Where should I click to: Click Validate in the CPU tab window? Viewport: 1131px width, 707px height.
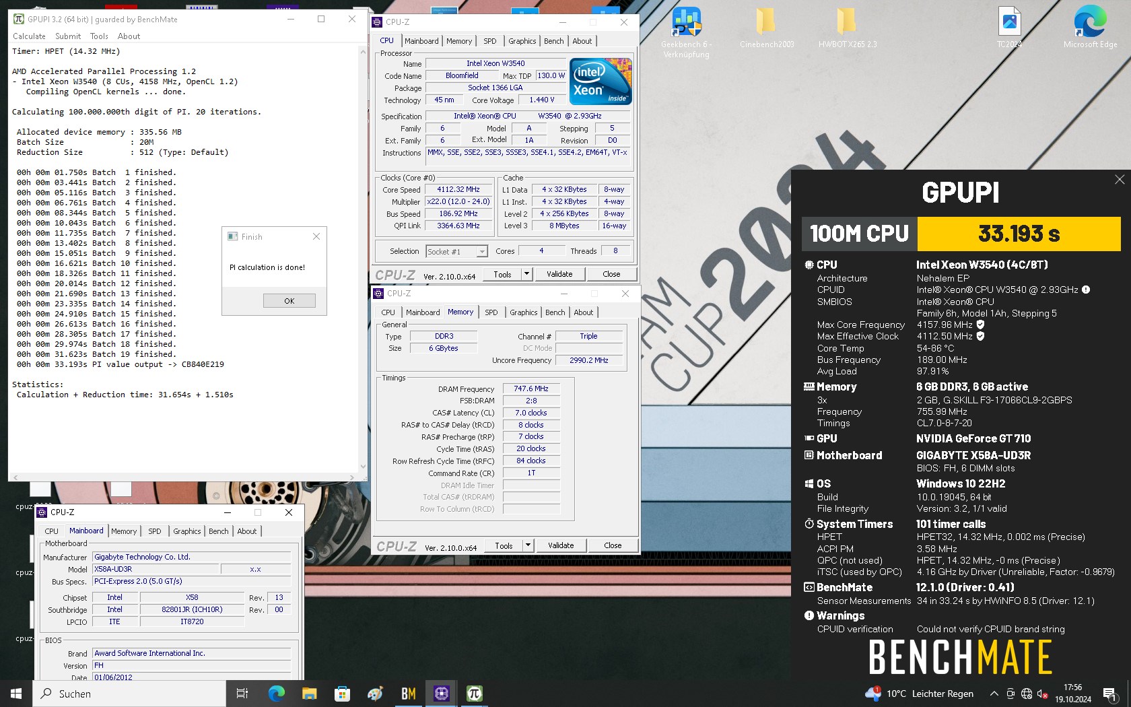tap(559, 274)
